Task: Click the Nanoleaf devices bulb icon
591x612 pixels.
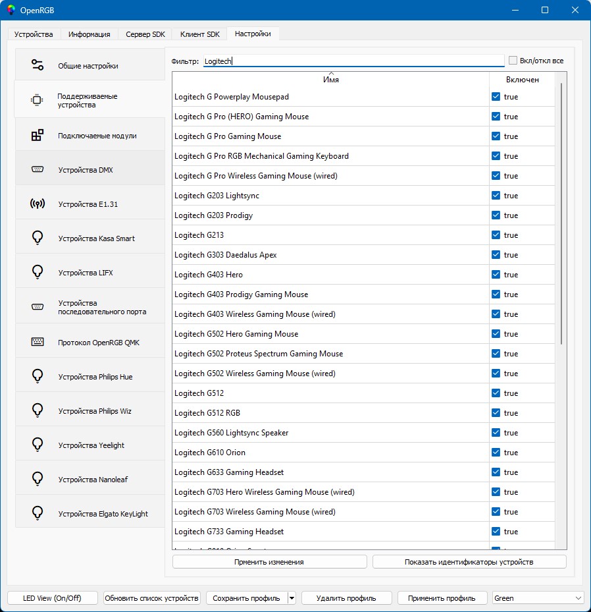Action: [38, 479]
